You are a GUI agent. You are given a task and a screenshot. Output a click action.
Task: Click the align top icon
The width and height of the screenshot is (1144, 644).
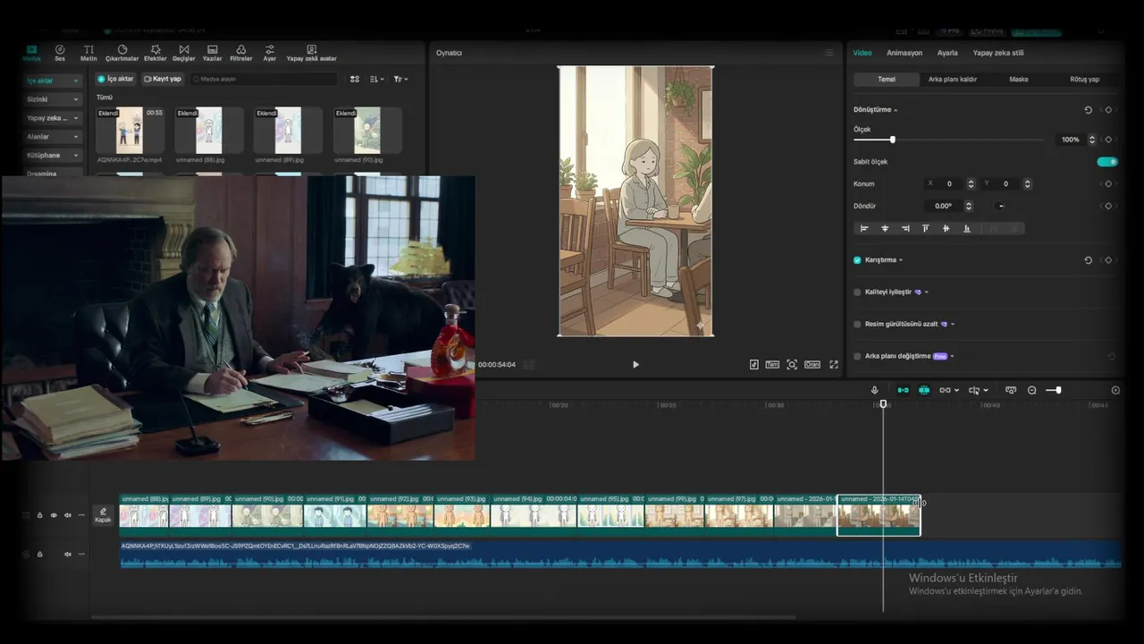point(925,229)
